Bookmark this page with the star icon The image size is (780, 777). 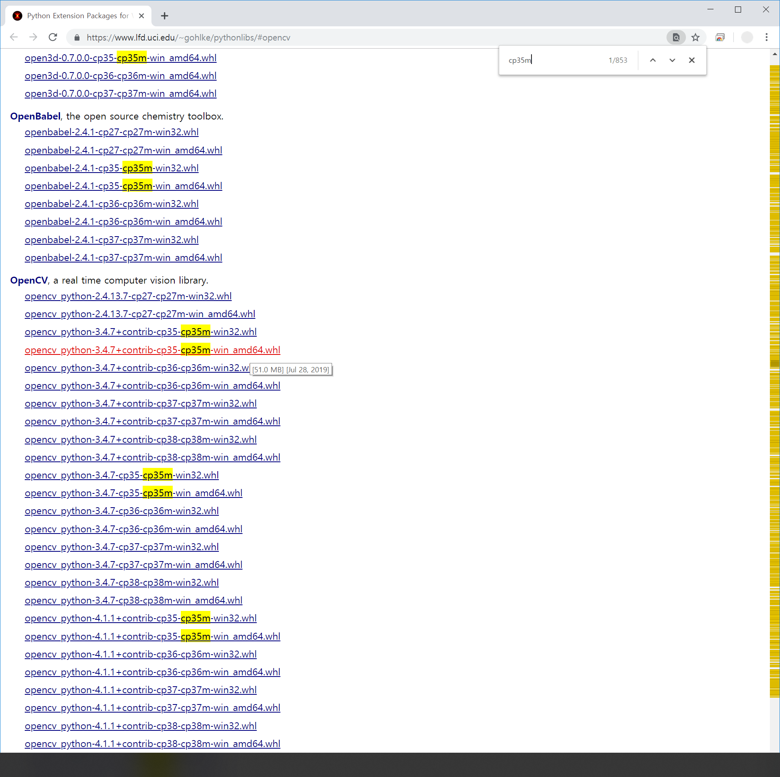pos(696,37)
